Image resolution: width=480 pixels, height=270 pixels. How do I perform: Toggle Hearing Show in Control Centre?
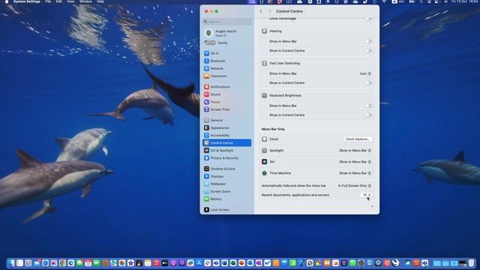click(368, 51)
